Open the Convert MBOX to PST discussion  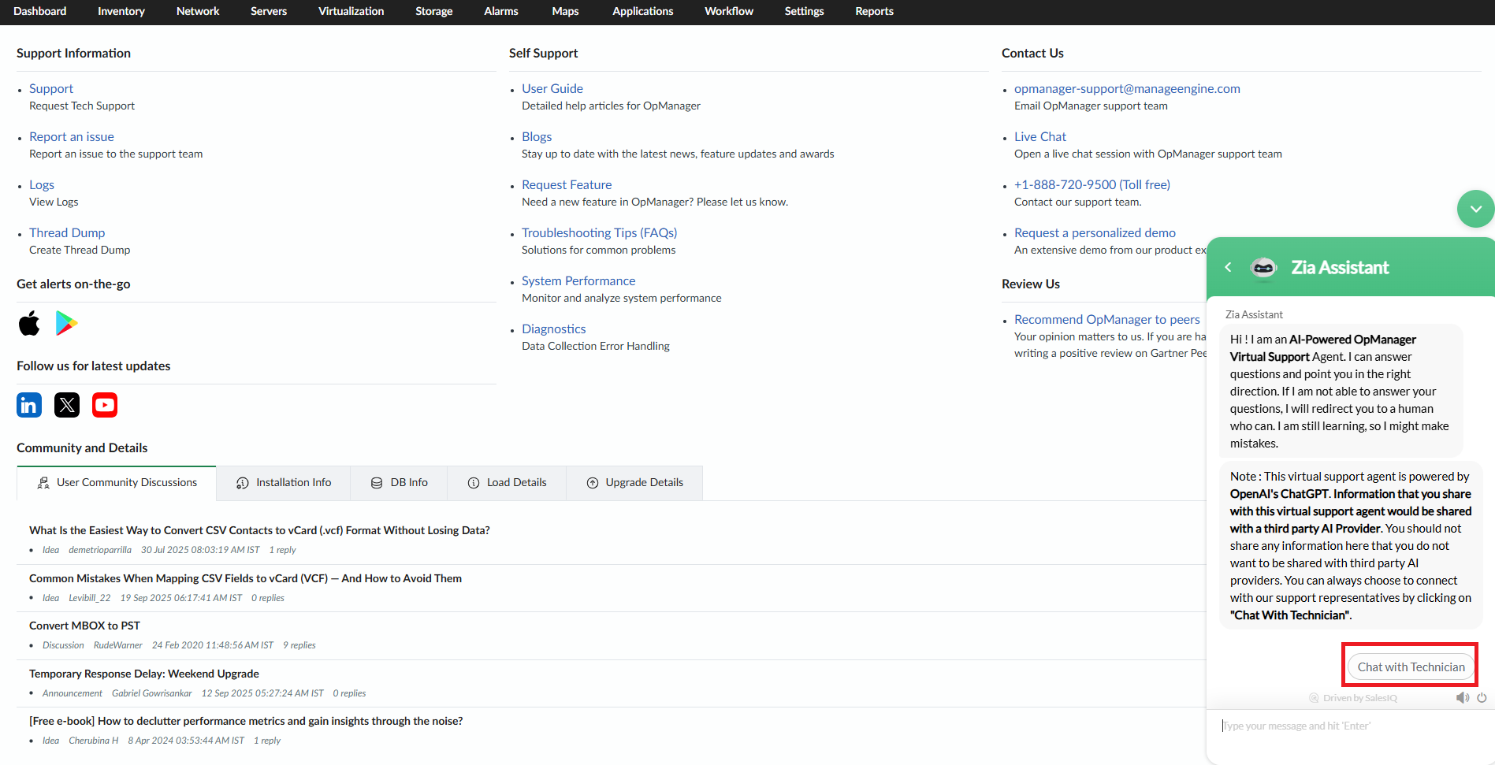click(x=84, y=626)
